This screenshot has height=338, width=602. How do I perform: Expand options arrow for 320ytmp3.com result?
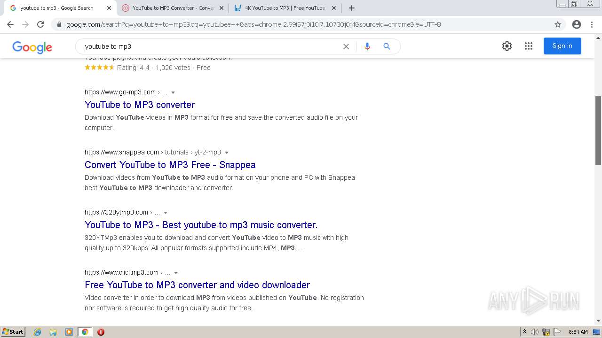point(166,213)
